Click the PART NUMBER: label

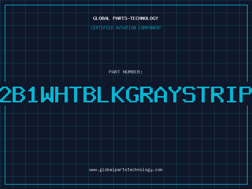[126, 72]
